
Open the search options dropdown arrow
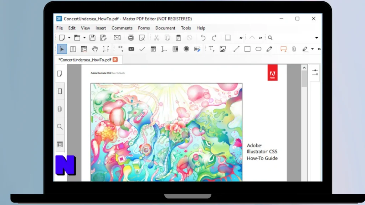[317, 38]
